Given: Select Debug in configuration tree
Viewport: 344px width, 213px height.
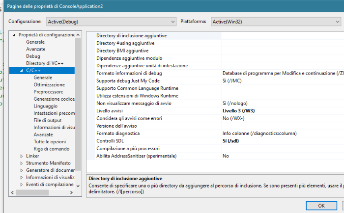Looking at the screenshot, I should pyautogui.click(x=33, y=56).
